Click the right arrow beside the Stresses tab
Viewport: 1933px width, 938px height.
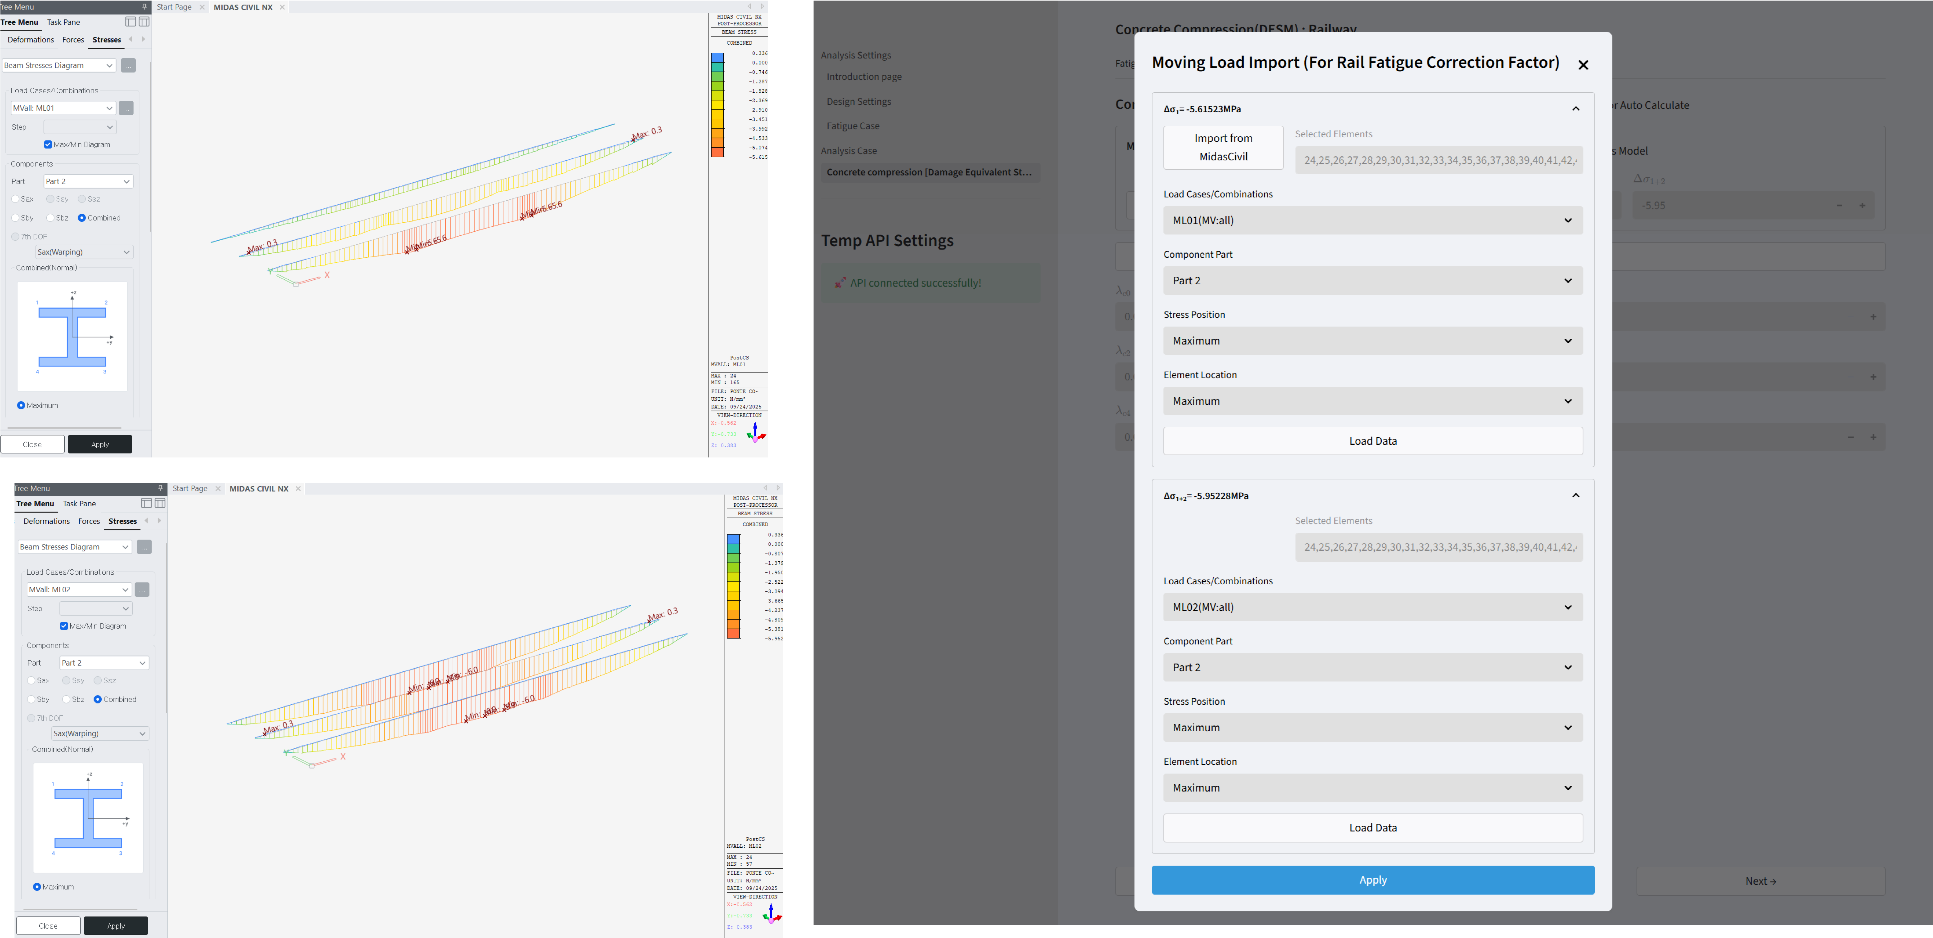(x=143, y=39)
